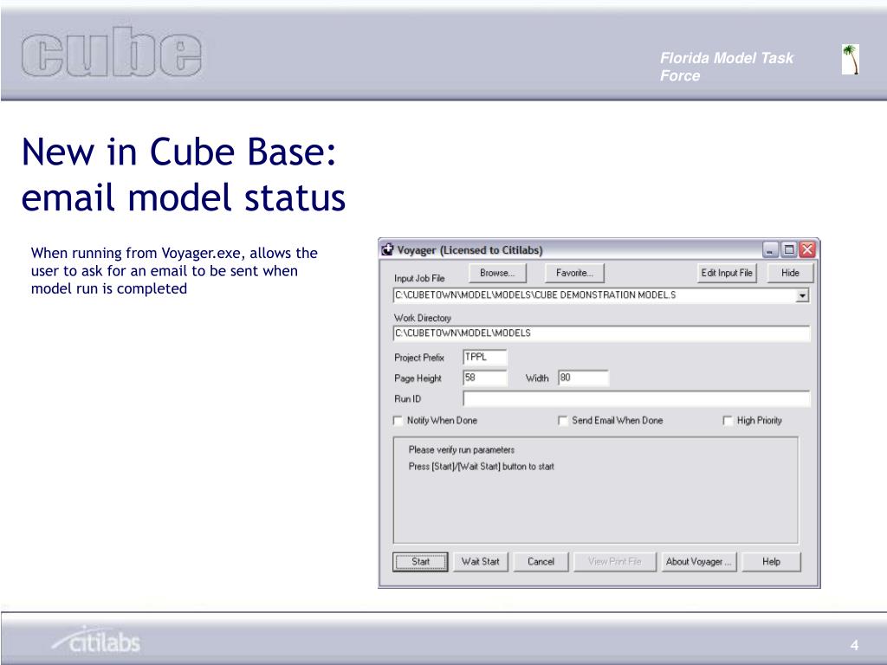Screen dimensions: 887x665
Task: Click the disabled View Print File button
Action: click(x=615, y=561)
